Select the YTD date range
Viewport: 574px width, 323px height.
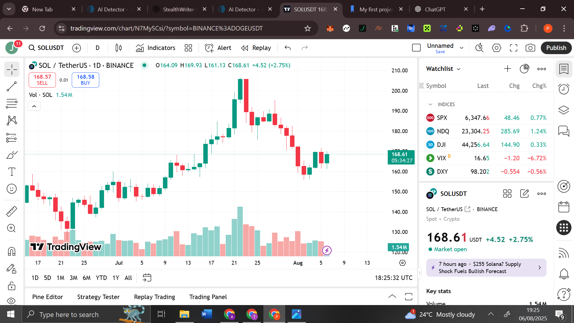101,278
